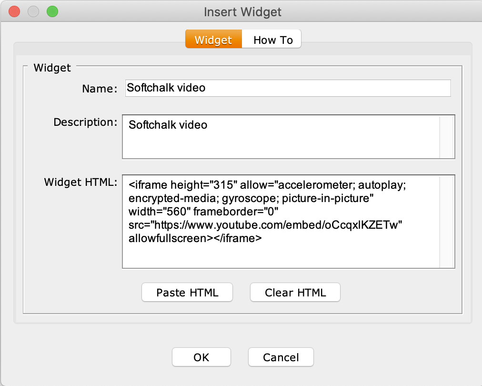Click into the Name input field

tap(288, 88)
